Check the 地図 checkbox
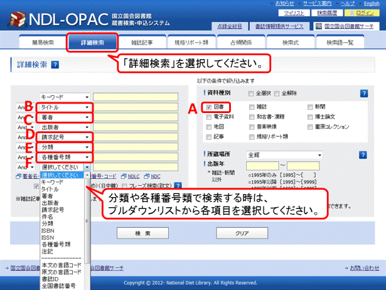This screenshot has width=386, height=290. pyautogui.click(x=208, y=127)
